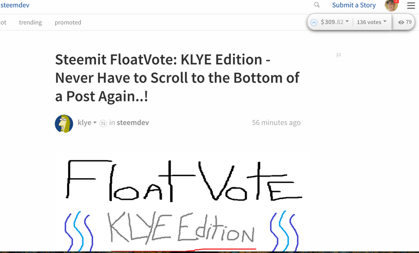This screenshot has height=253, width=419.
Task: Click the reputation badge 71 next to klye
Action: (x=103, y=123)
